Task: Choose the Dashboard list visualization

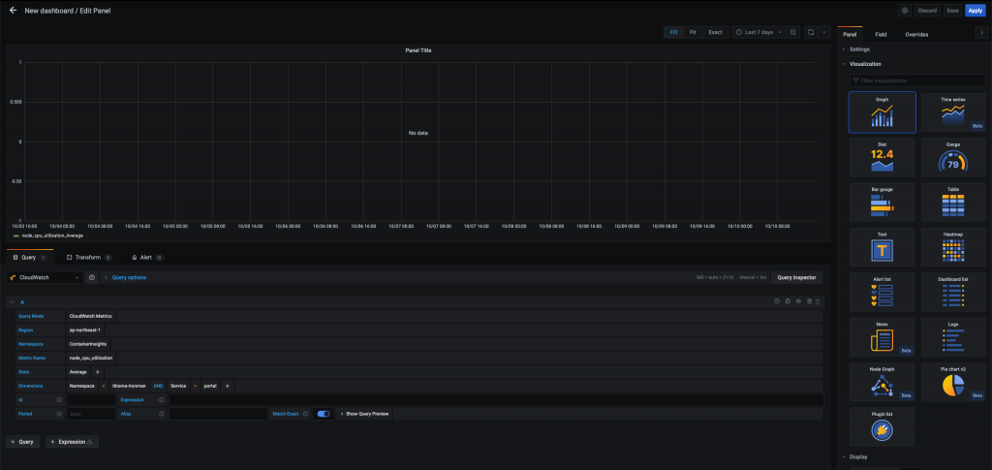Action: tap(953, 293)
